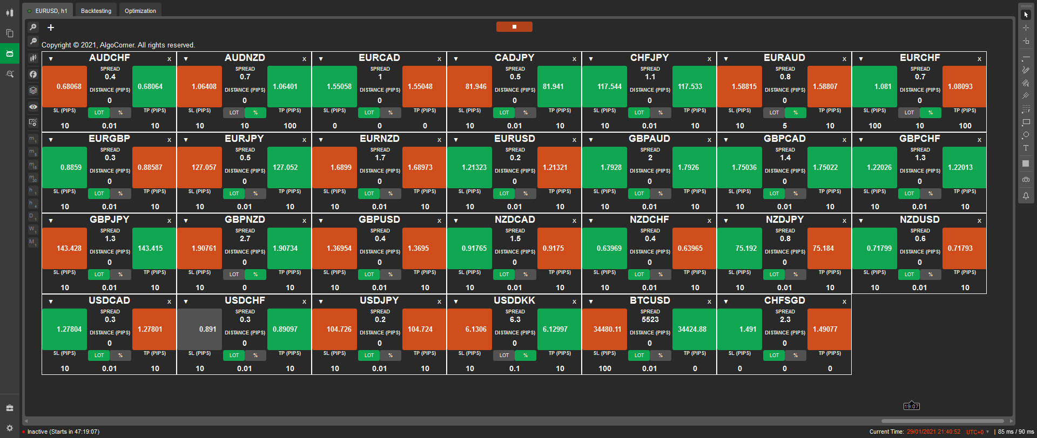Switch to the EURUSD, h1 tab
The width and height of the screenshot is (1037, 438).
47,10
